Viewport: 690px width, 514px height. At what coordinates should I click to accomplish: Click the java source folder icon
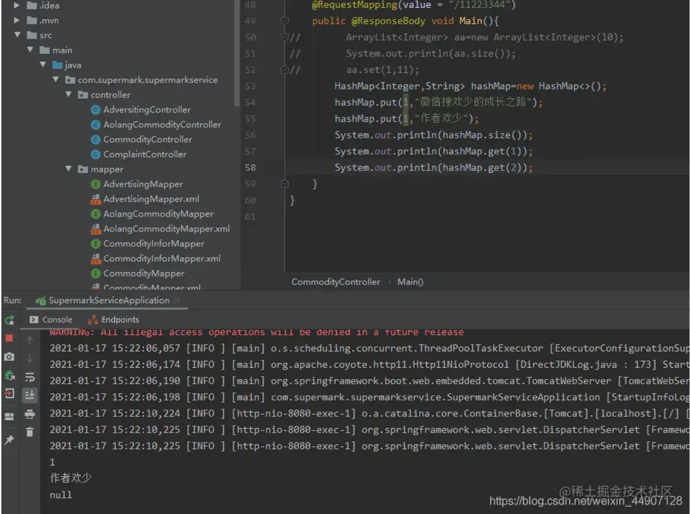(58, 64)
